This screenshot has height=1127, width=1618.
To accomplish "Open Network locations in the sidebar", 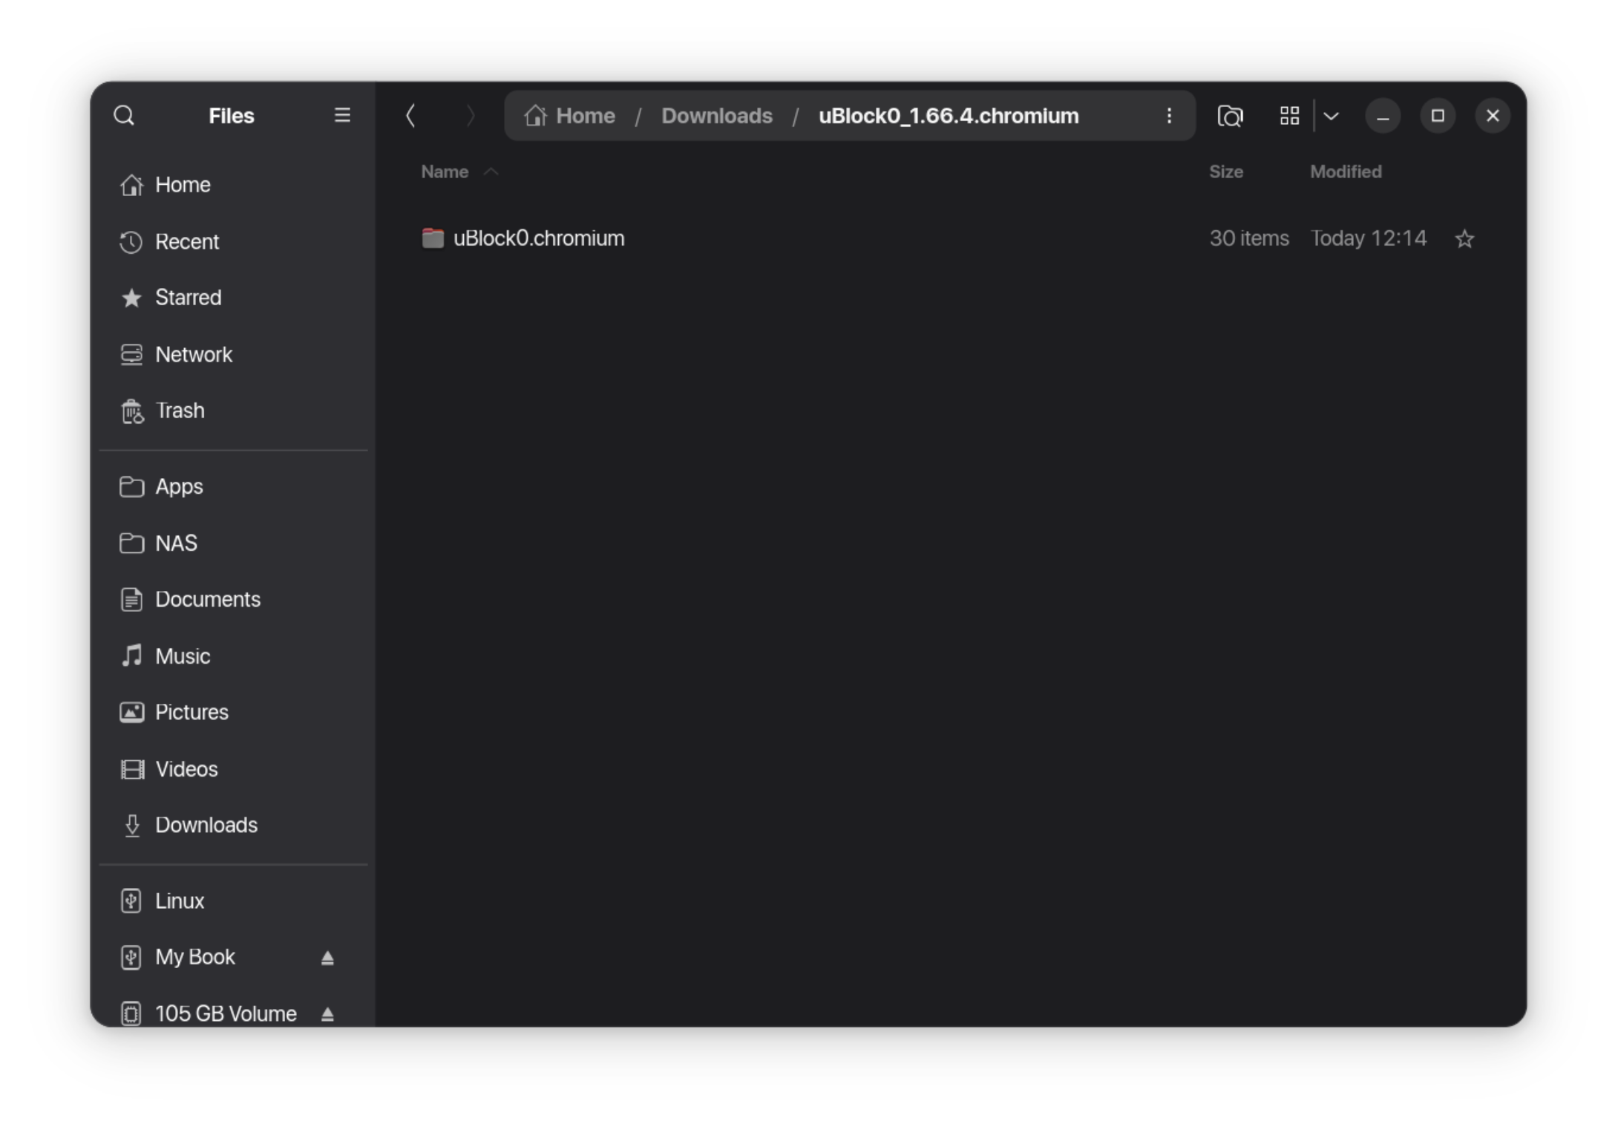I will [233, 355].
